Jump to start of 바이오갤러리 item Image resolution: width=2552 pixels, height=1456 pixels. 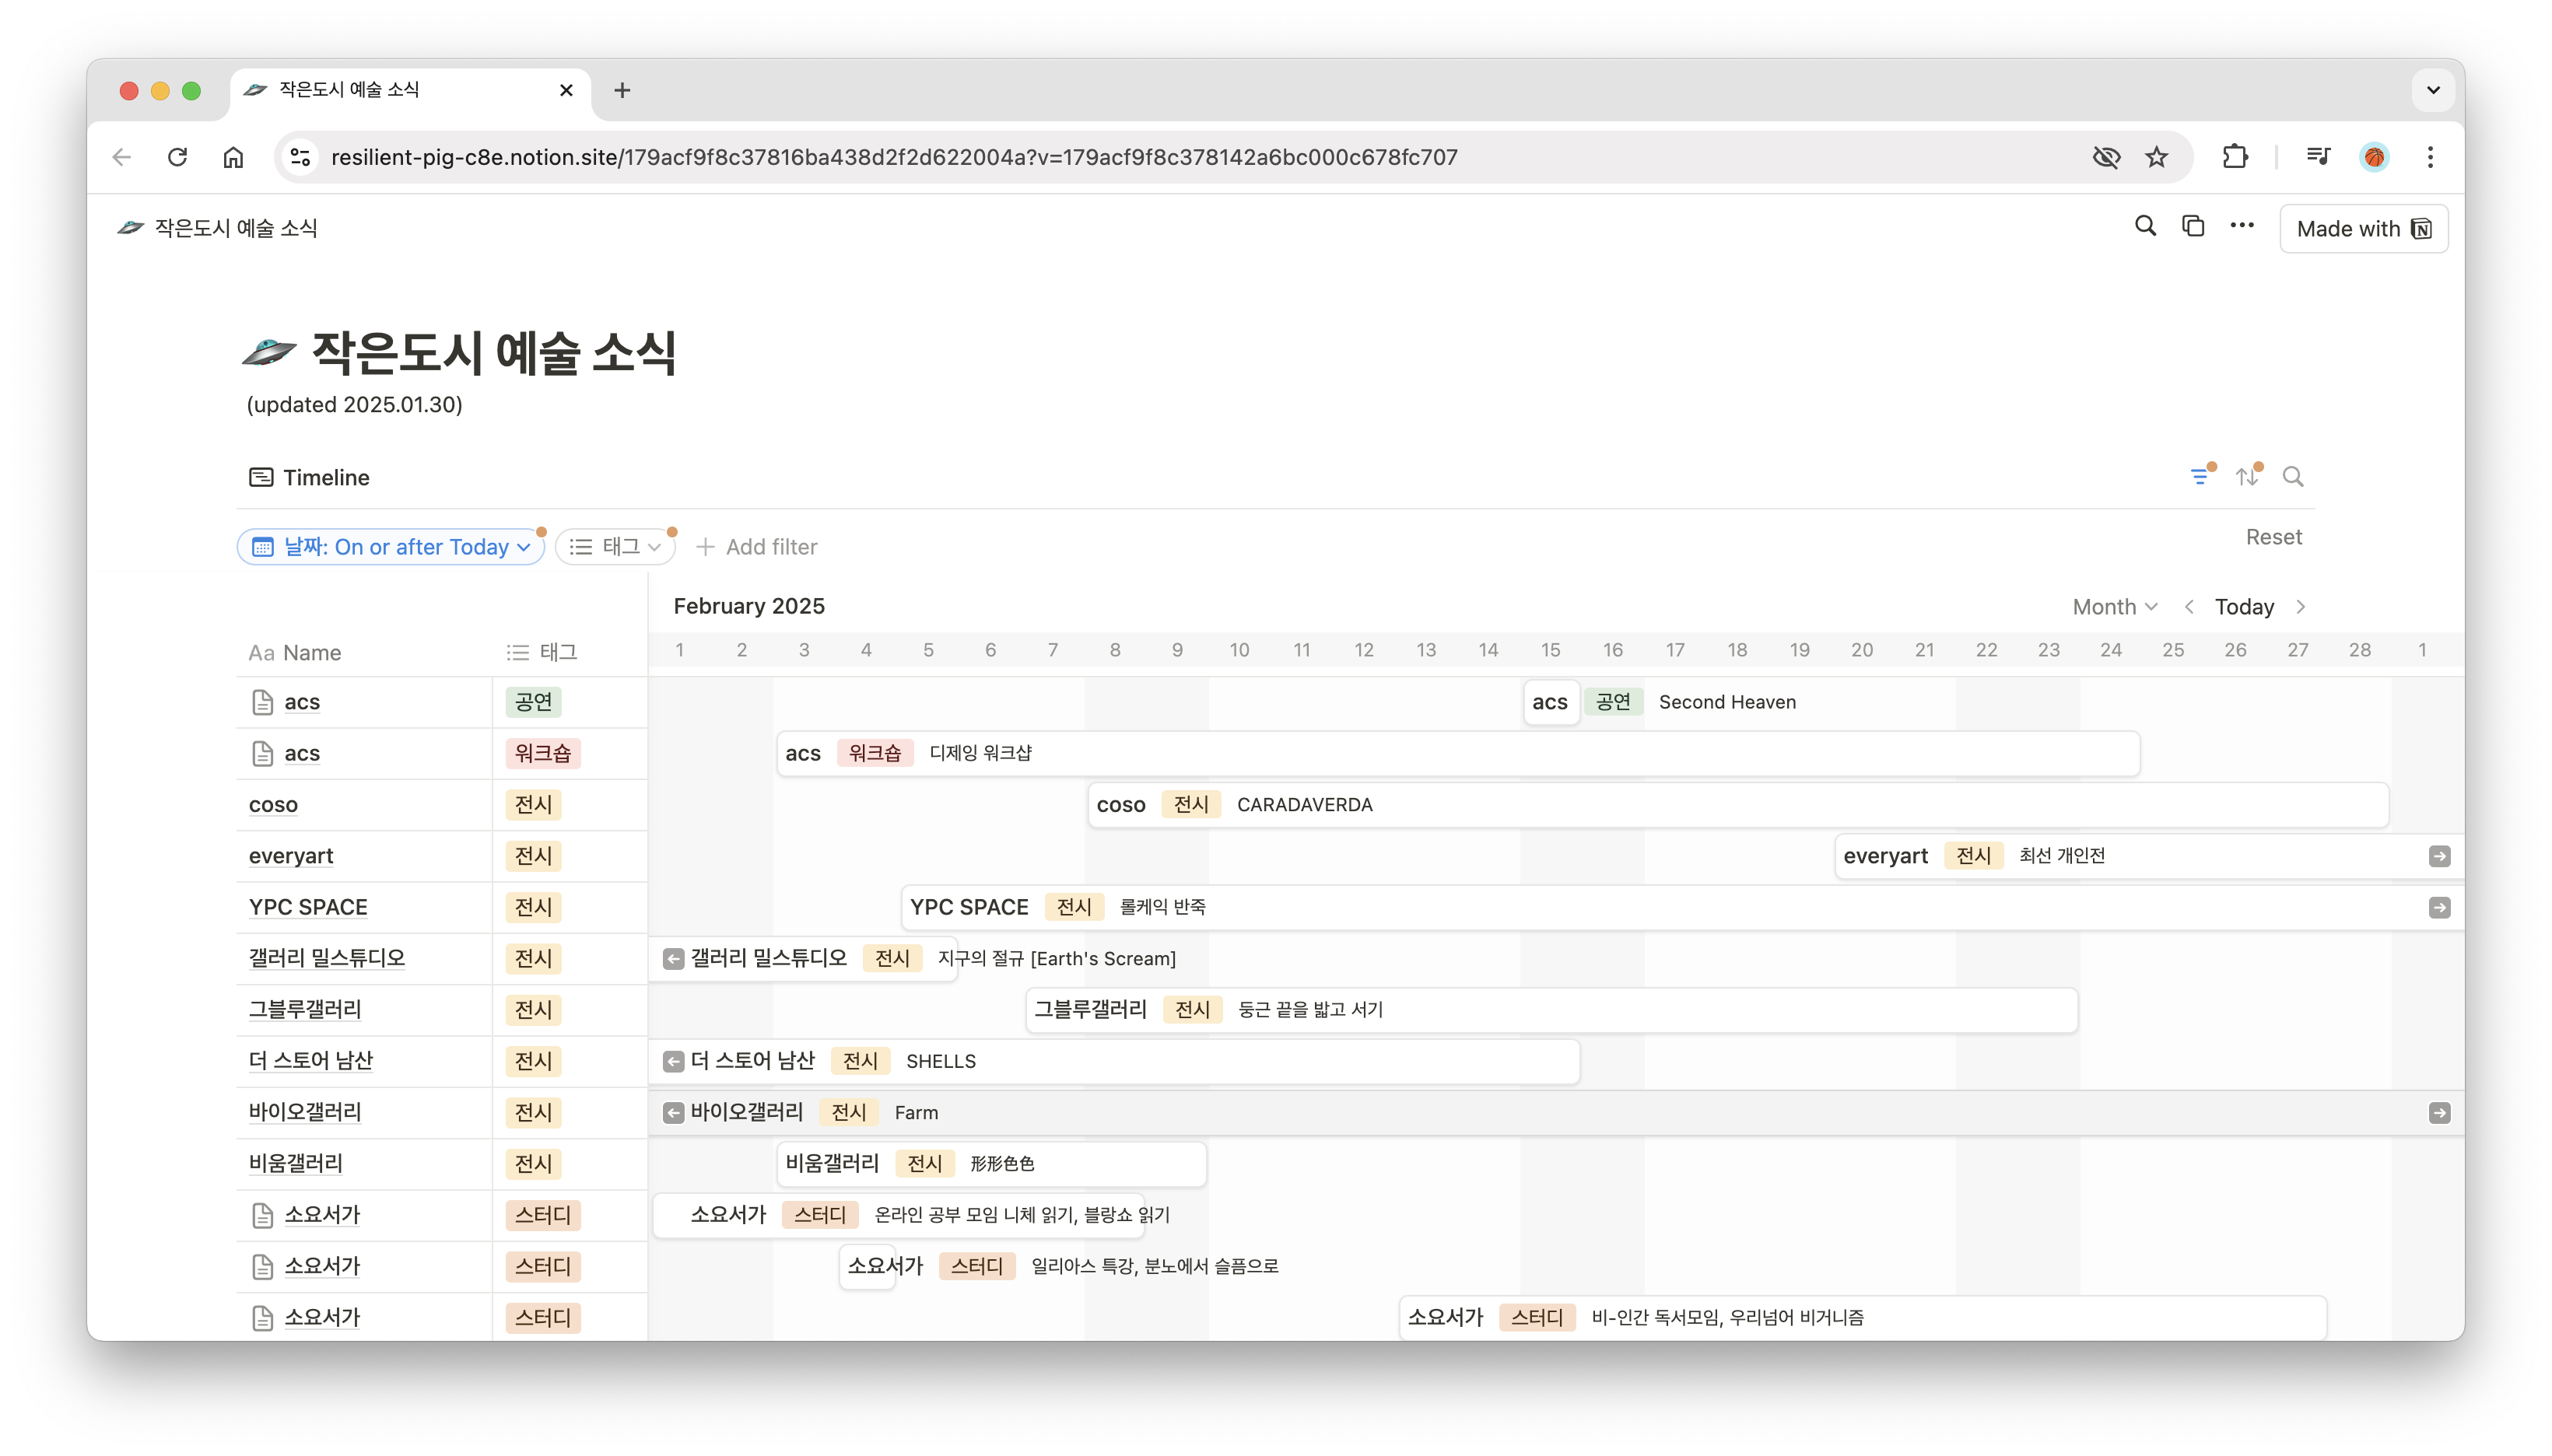click(673, 1113)
